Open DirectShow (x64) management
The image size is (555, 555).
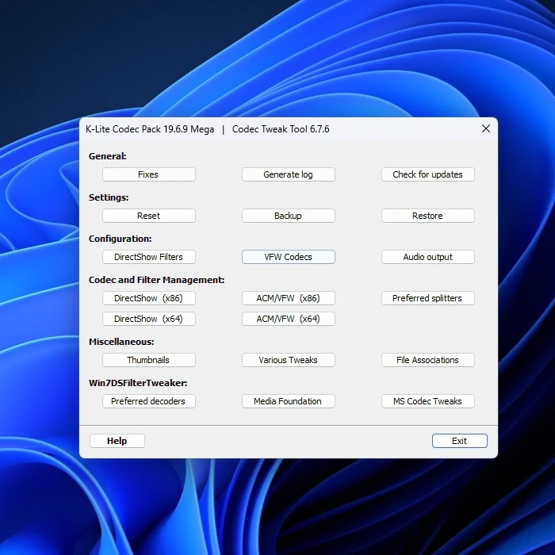149,319
